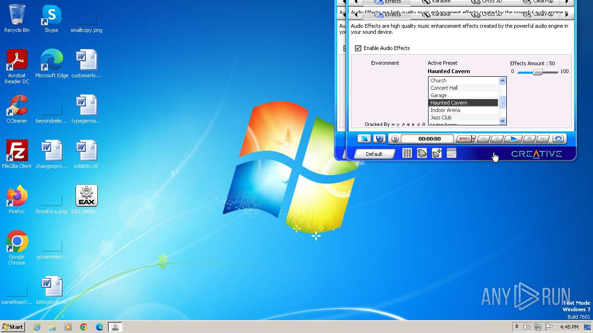Viewport: 593px width, 333px height.
Task: Click the round arrow button before the timer
Action: [395, 139]
